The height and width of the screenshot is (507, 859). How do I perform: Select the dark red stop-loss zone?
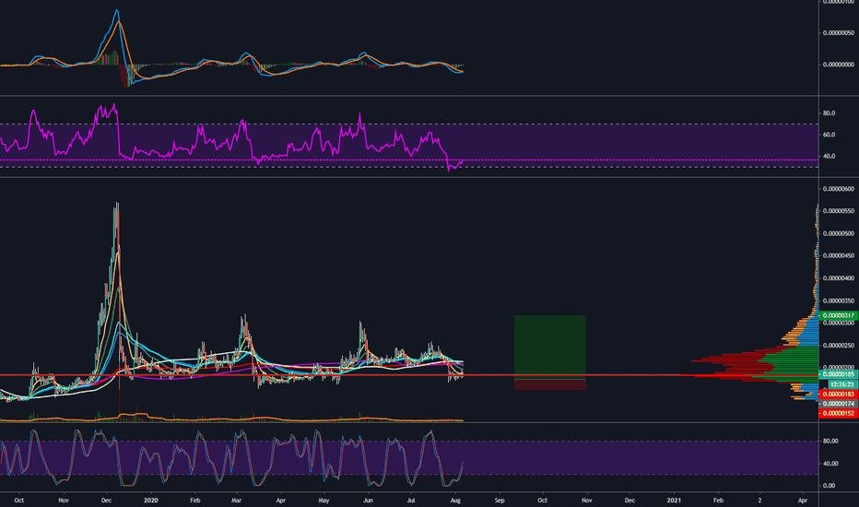[x=549, y=384]
